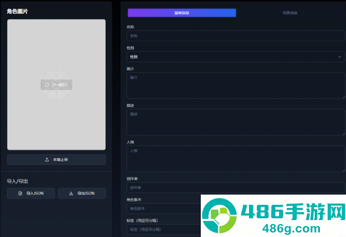Grab the resize handle of the 描述 textarea
Image resolution: width=346 pixels, height=237 pixels.
(x=344, y=133)
